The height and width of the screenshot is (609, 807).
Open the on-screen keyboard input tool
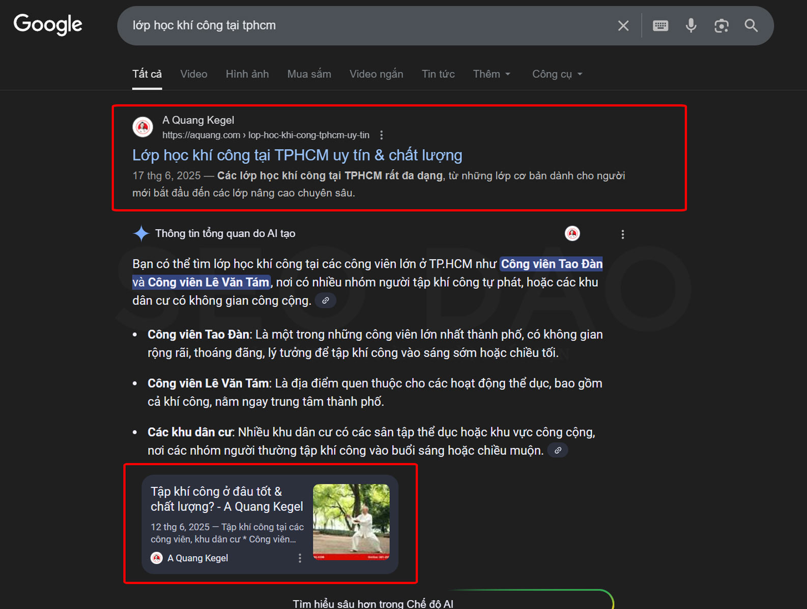[660, 25]
